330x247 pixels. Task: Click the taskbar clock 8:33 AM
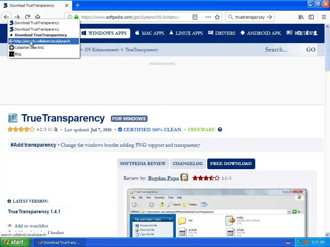coord(318,242)
